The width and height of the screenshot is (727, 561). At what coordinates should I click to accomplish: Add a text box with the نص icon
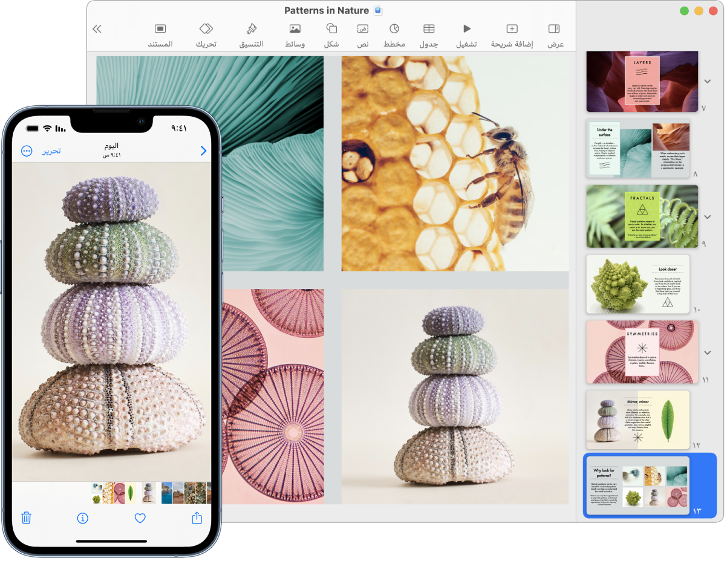[x=362, y=28]
